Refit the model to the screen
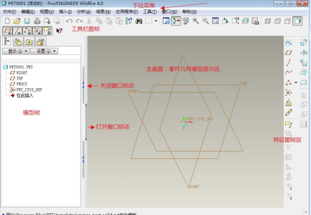The height and width of the screenshot is (215, 311). pyautogui.click(x=216, y=21)
